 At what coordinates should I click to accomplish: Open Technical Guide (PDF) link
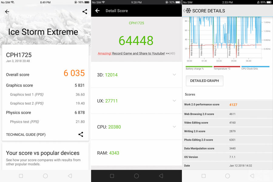[26, 135]
